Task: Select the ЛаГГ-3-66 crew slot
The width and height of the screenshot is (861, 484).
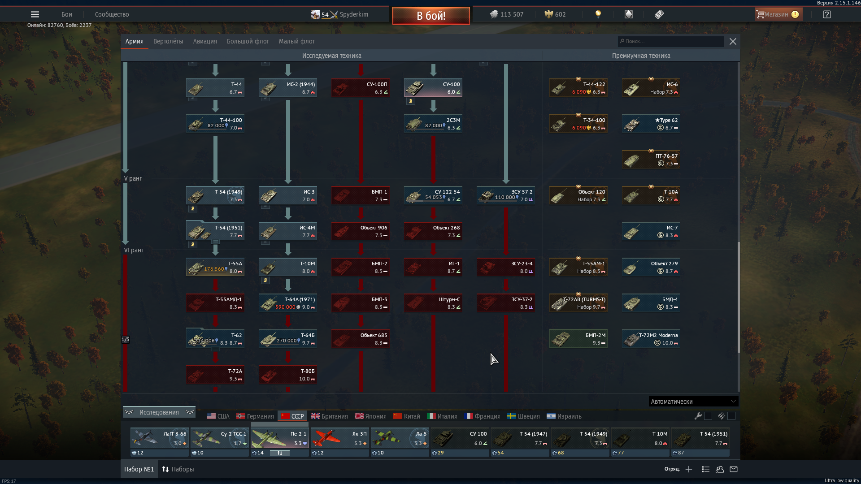Action: tap(160, 442)
